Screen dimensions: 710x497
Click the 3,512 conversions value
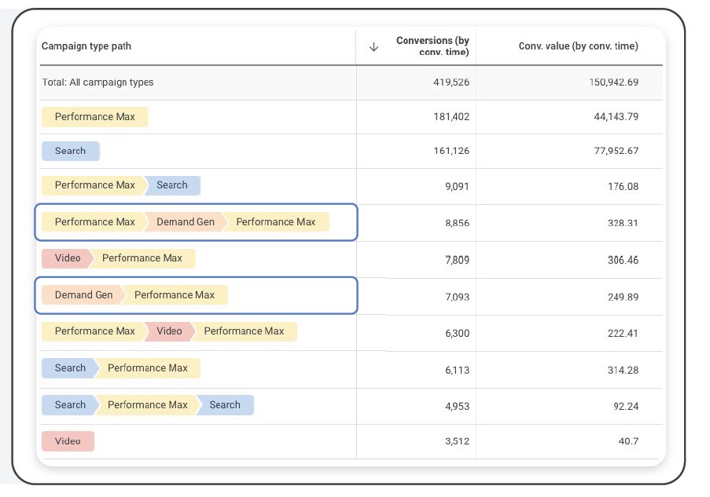(x=457, y=441)
